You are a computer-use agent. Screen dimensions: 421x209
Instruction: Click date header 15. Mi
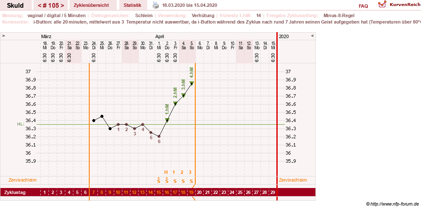273,45
